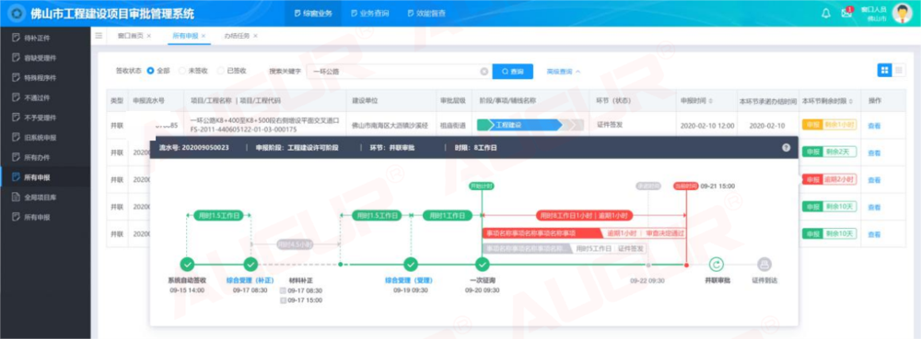921x339 pixels.
Task: Click 查看 link in the first row
Action: [874, 126]
